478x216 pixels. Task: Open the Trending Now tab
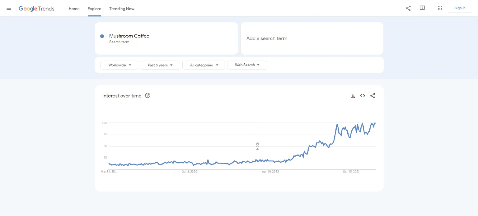(122, 9)
